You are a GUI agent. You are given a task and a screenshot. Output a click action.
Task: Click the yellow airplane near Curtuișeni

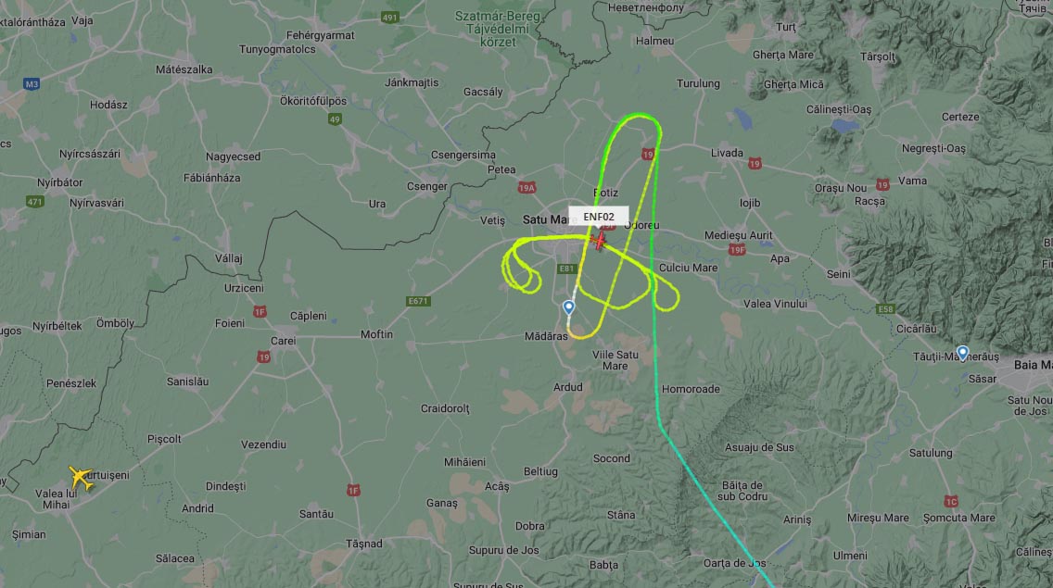tap(82, 478)
